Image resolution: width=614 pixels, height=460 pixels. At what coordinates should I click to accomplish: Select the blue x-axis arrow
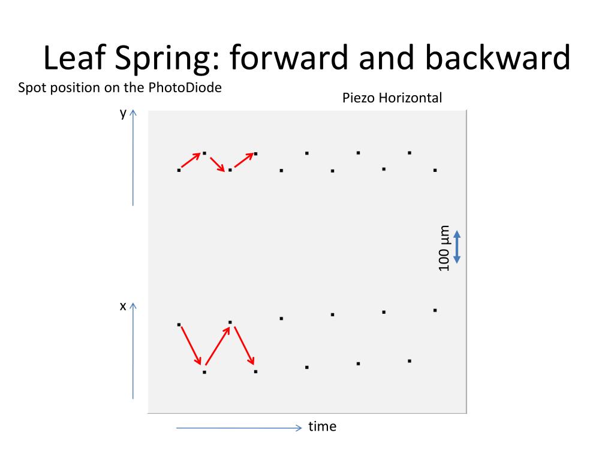(133, 351)
